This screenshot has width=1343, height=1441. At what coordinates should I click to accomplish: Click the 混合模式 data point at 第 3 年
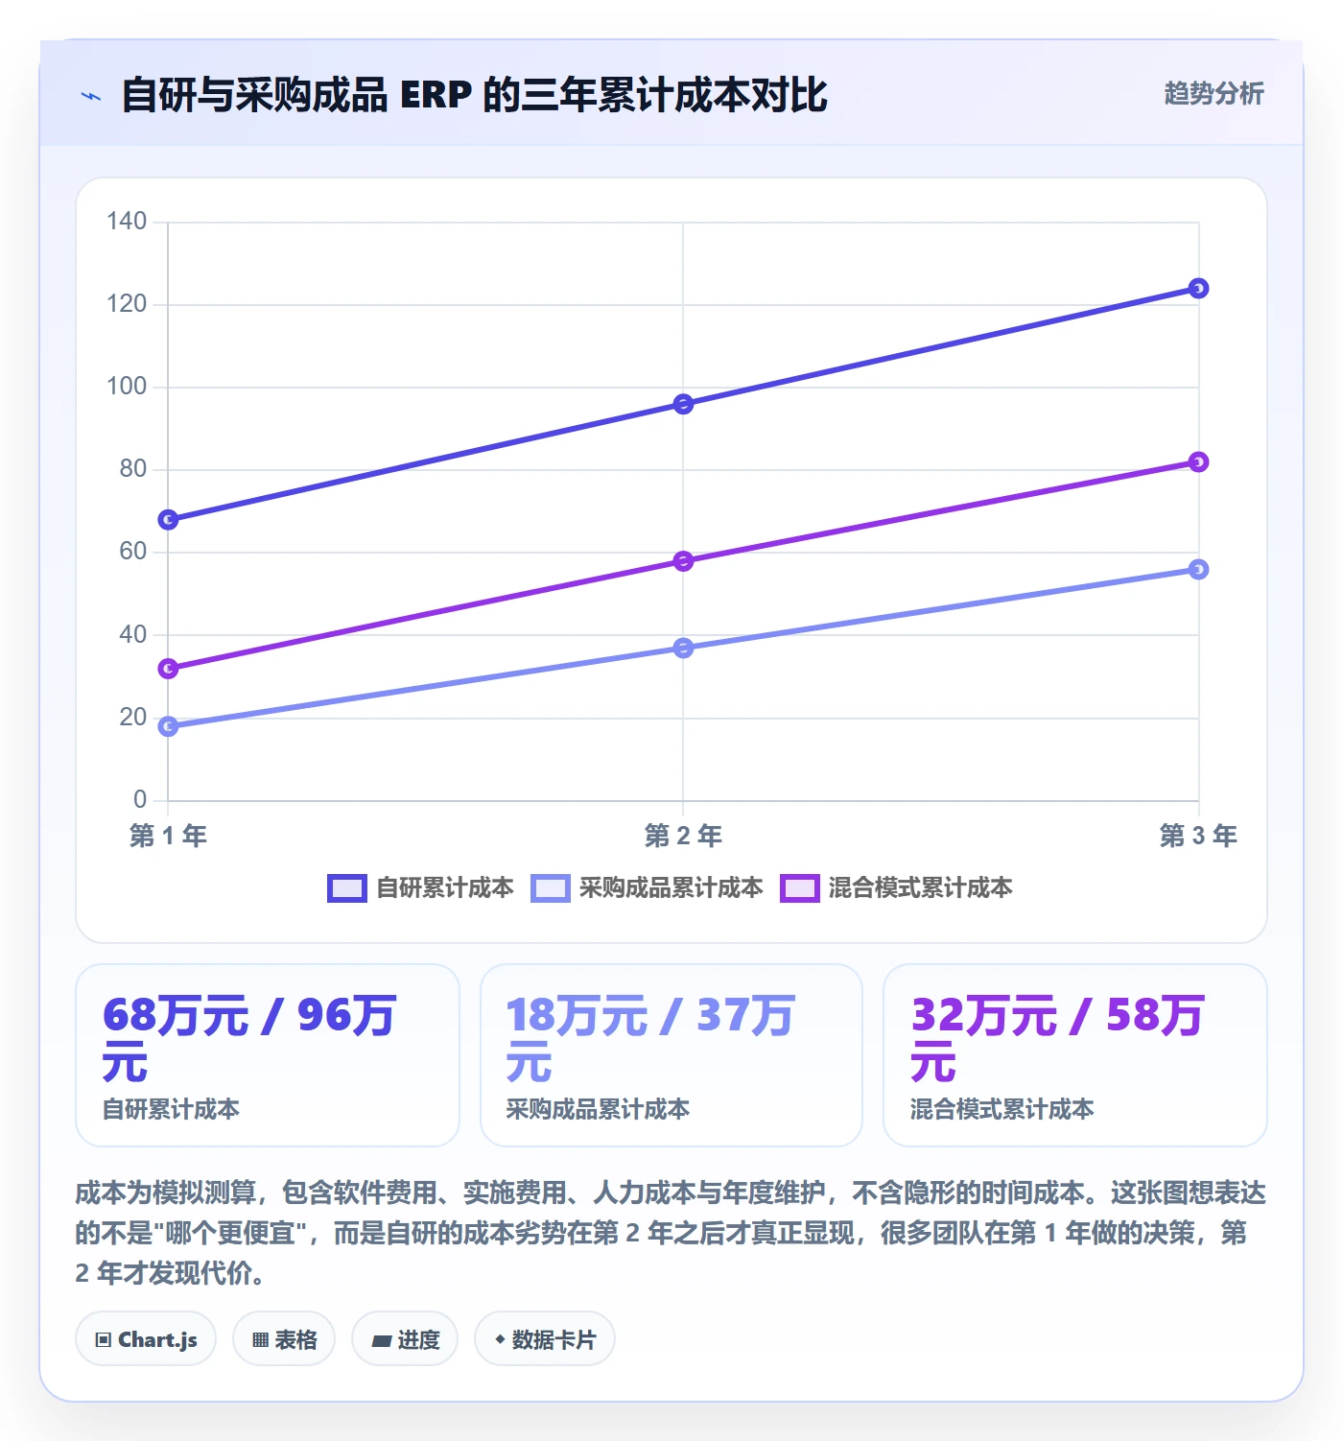coord(1198,462)
